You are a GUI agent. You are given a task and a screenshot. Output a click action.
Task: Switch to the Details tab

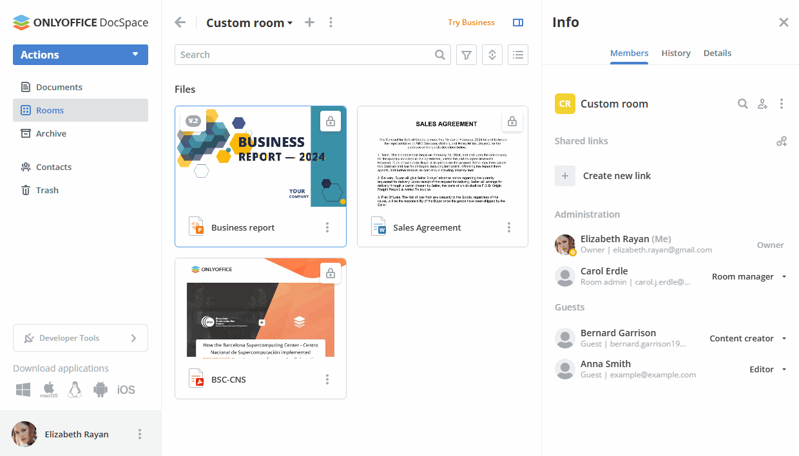coord(717,53)
